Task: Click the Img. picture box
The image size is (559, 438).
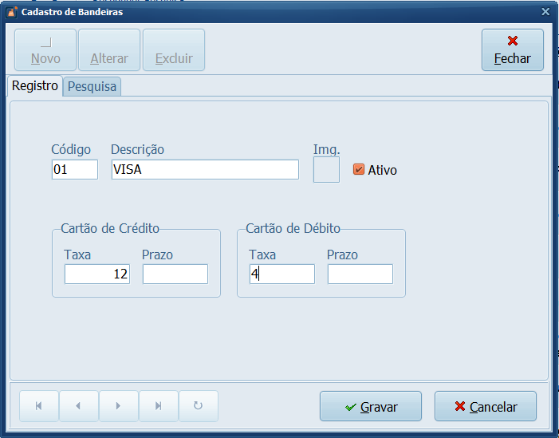Action: click(x=326, y=169)
